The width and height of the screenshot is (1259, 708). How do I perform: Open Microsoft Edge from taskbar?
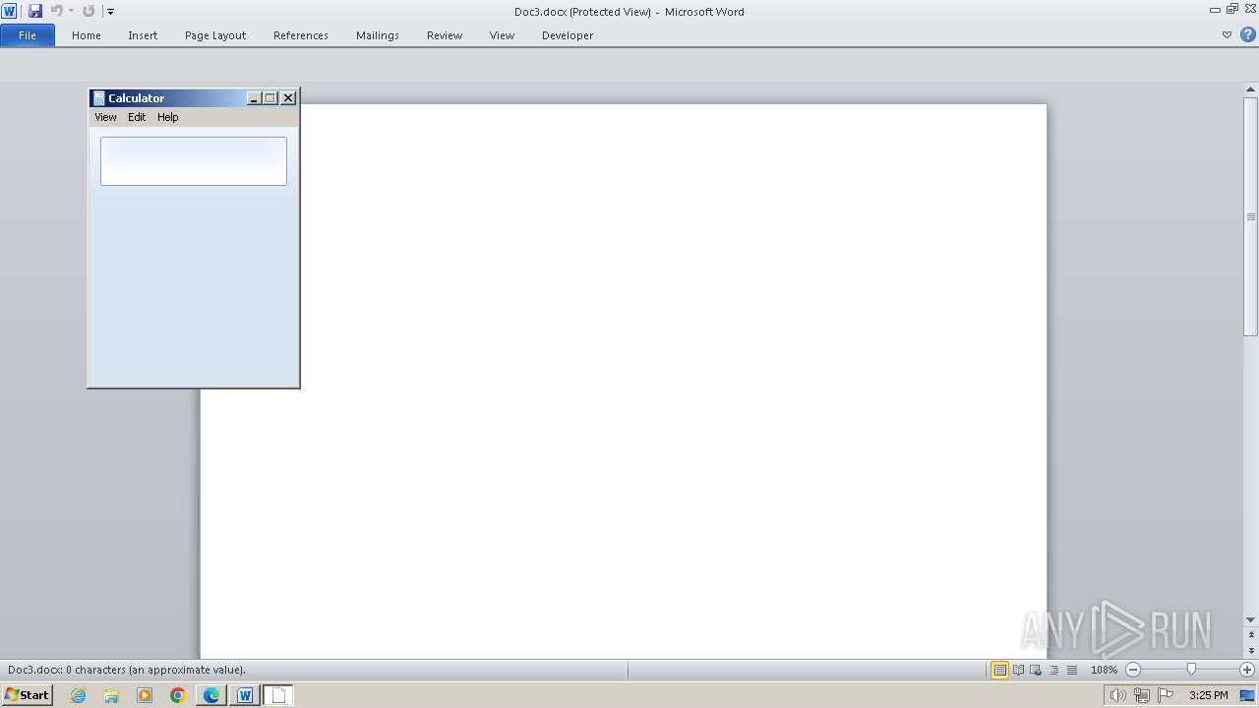point(211,695)
